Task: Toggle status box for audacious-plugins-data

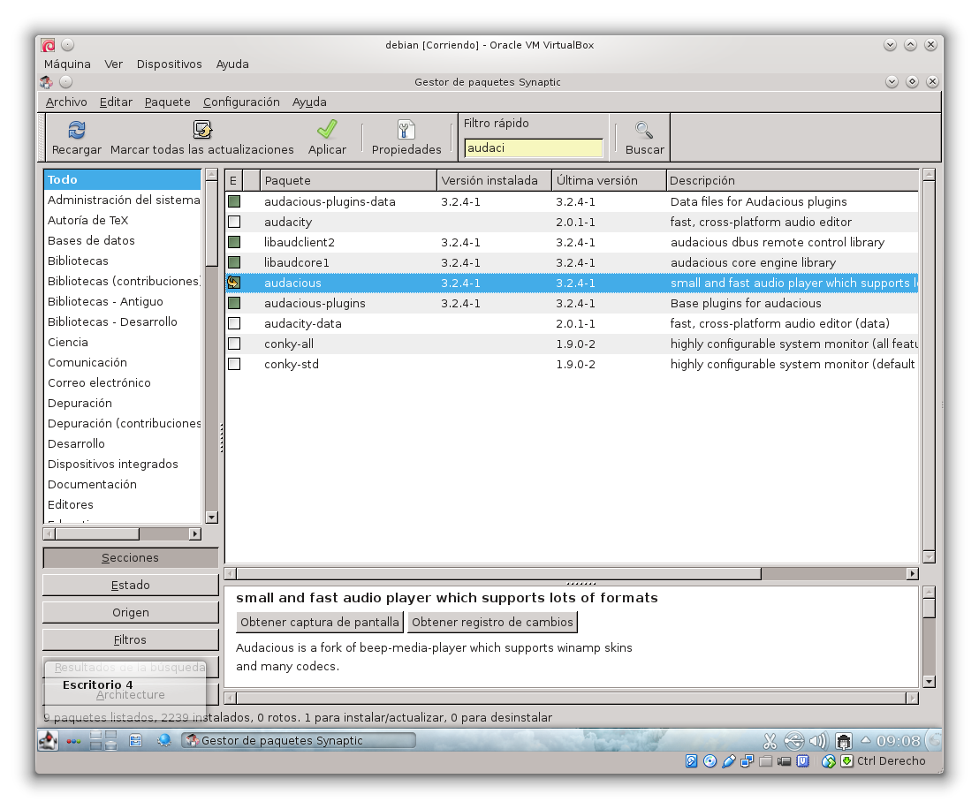Action: (234, 201)
